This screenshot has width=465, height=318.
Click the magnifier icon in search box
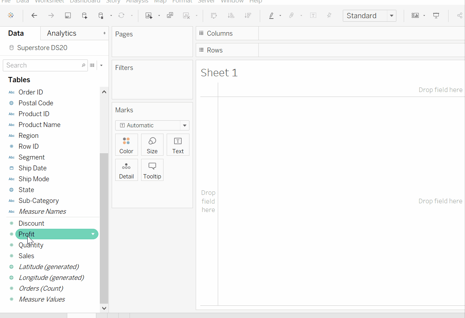point(83,65)
